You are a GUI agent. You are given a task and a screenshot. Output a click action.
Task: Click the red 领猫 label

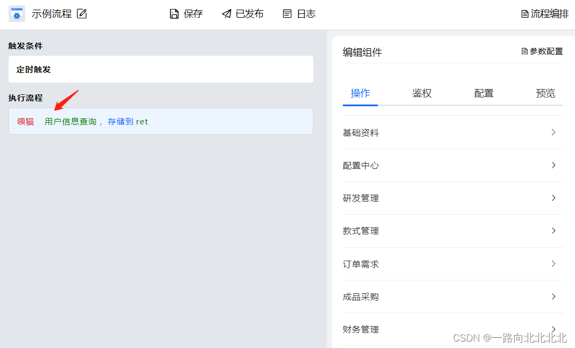tap(25, 122)
